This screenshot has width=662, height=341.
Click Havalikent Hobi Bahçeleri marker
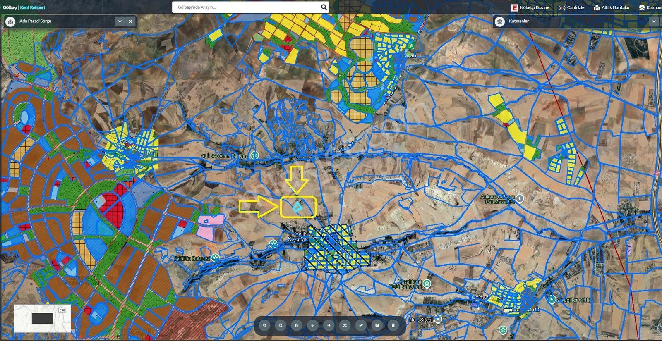[427, 284]
